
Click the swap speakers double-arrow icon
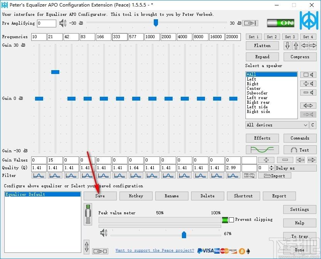coord(308,106)
